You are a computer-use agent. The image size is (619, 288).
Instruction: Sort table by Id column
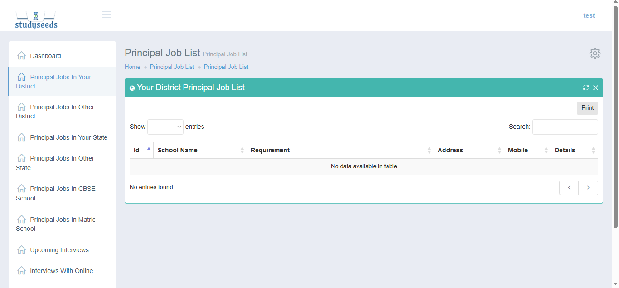pos(141,150)
